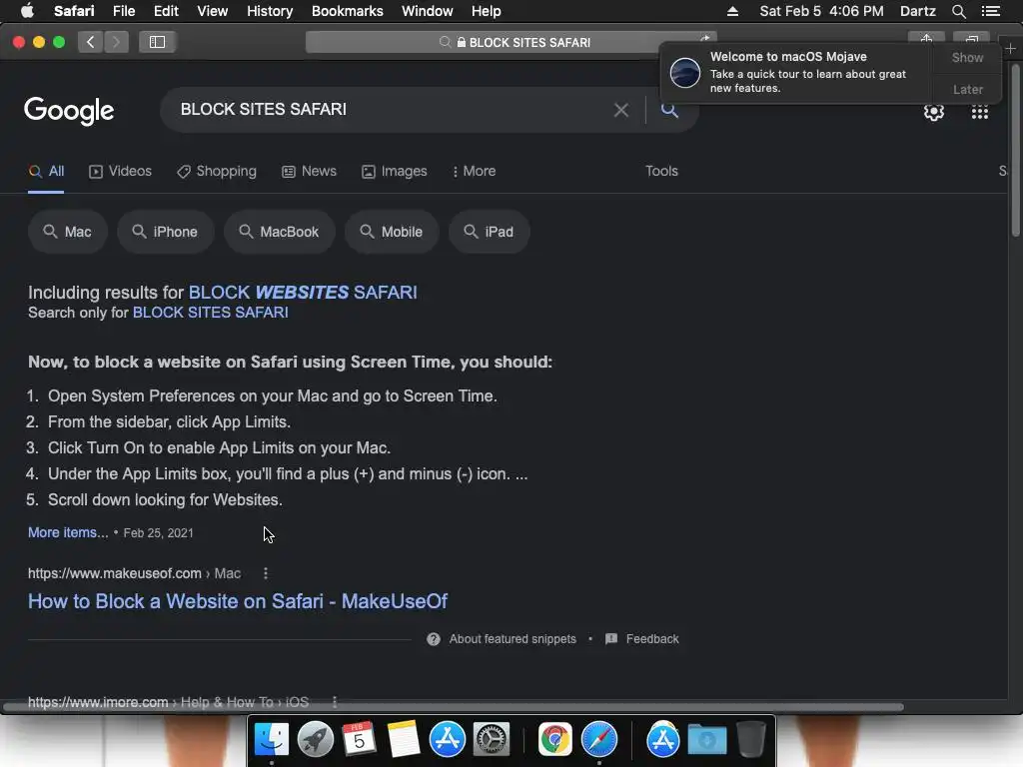Open the search Tools options

point(661,172)
